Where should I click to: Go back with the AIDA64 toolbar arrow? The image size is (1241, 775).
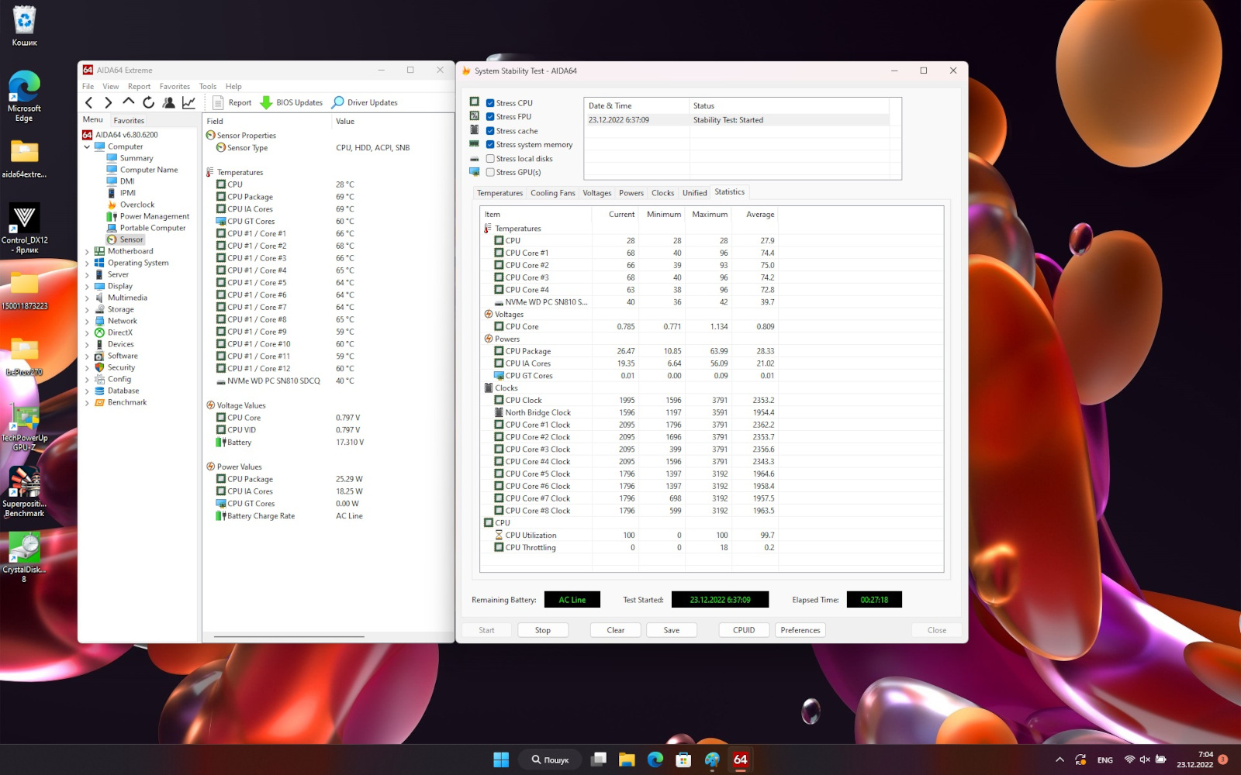click(x=89, y=102)
